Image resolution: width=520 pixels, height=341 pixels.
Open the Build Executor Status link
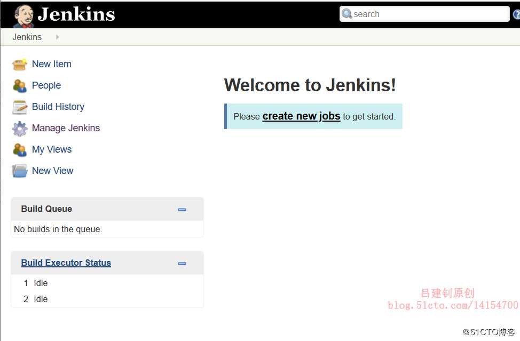pyautogui.click(x=66, y=263)
